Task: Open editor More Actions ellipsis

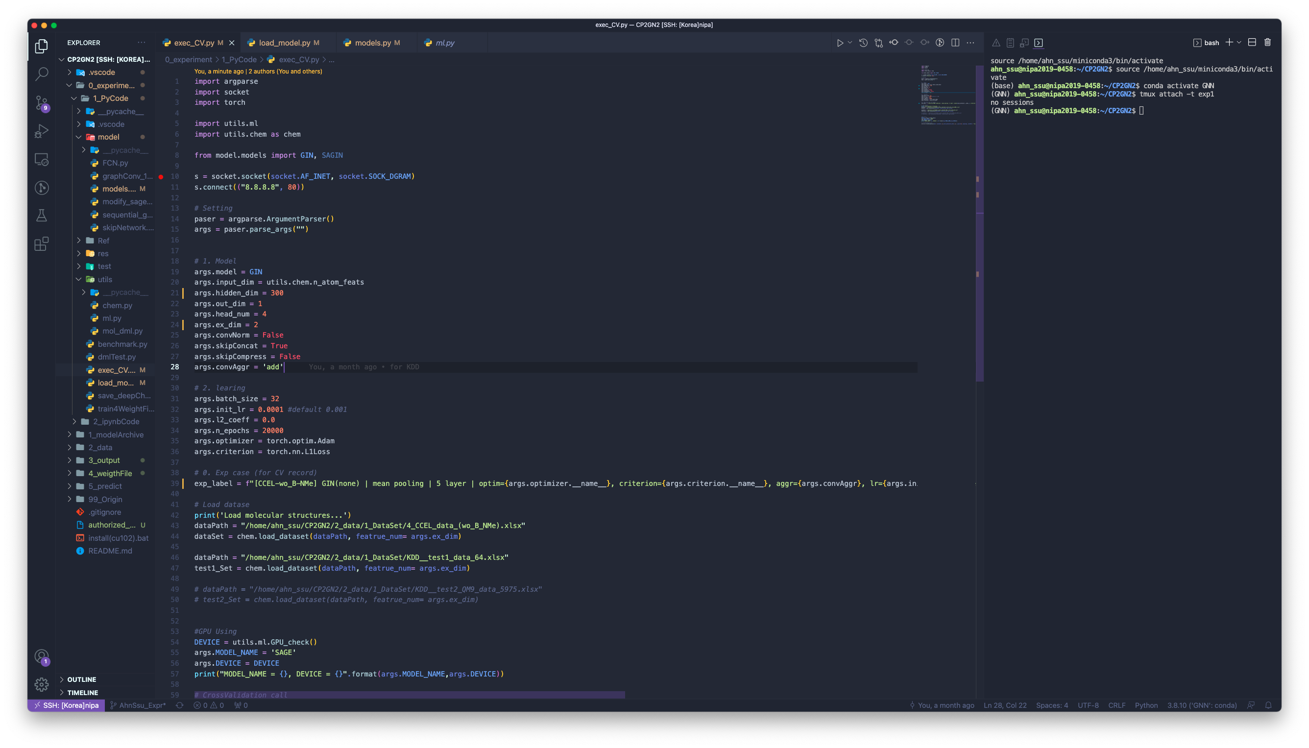Action: [970, 43]
